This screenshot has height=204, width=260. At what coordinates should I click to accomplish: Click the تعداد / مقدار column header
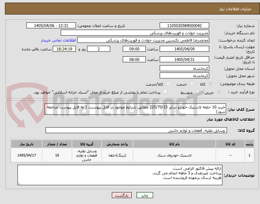(57, 144)
